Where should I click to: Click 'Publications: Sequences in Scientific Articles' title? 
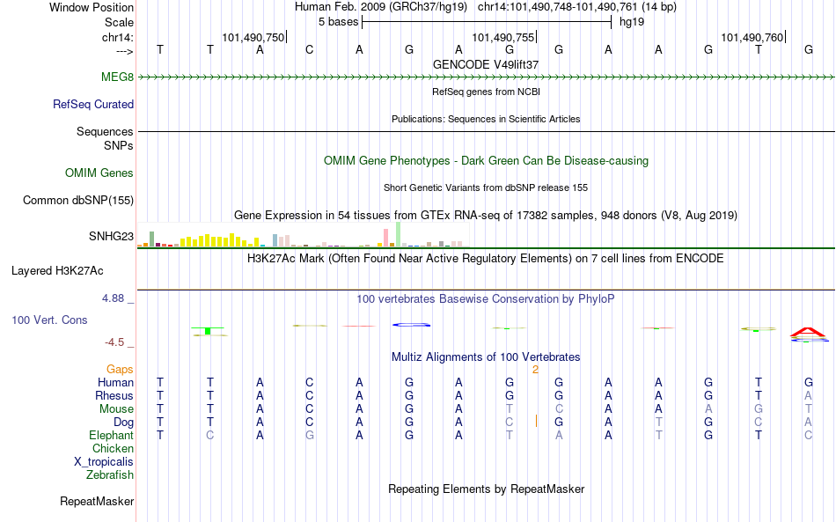(486, 119)
